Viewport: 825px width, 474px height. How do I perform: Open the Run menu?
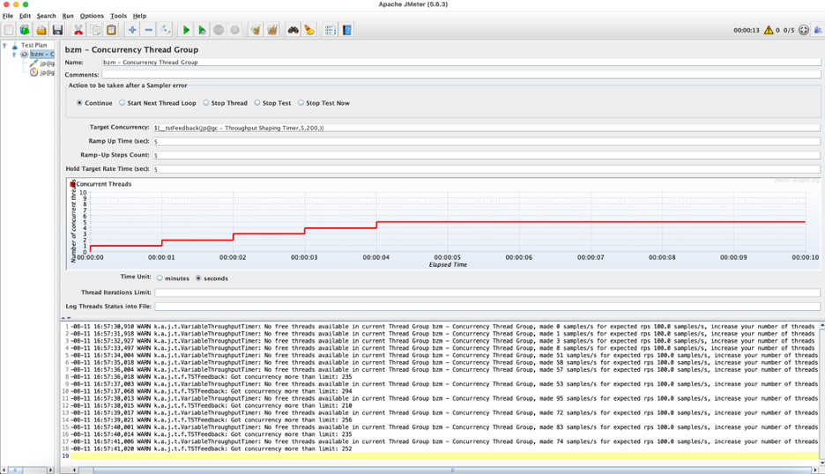coord(68,16)
